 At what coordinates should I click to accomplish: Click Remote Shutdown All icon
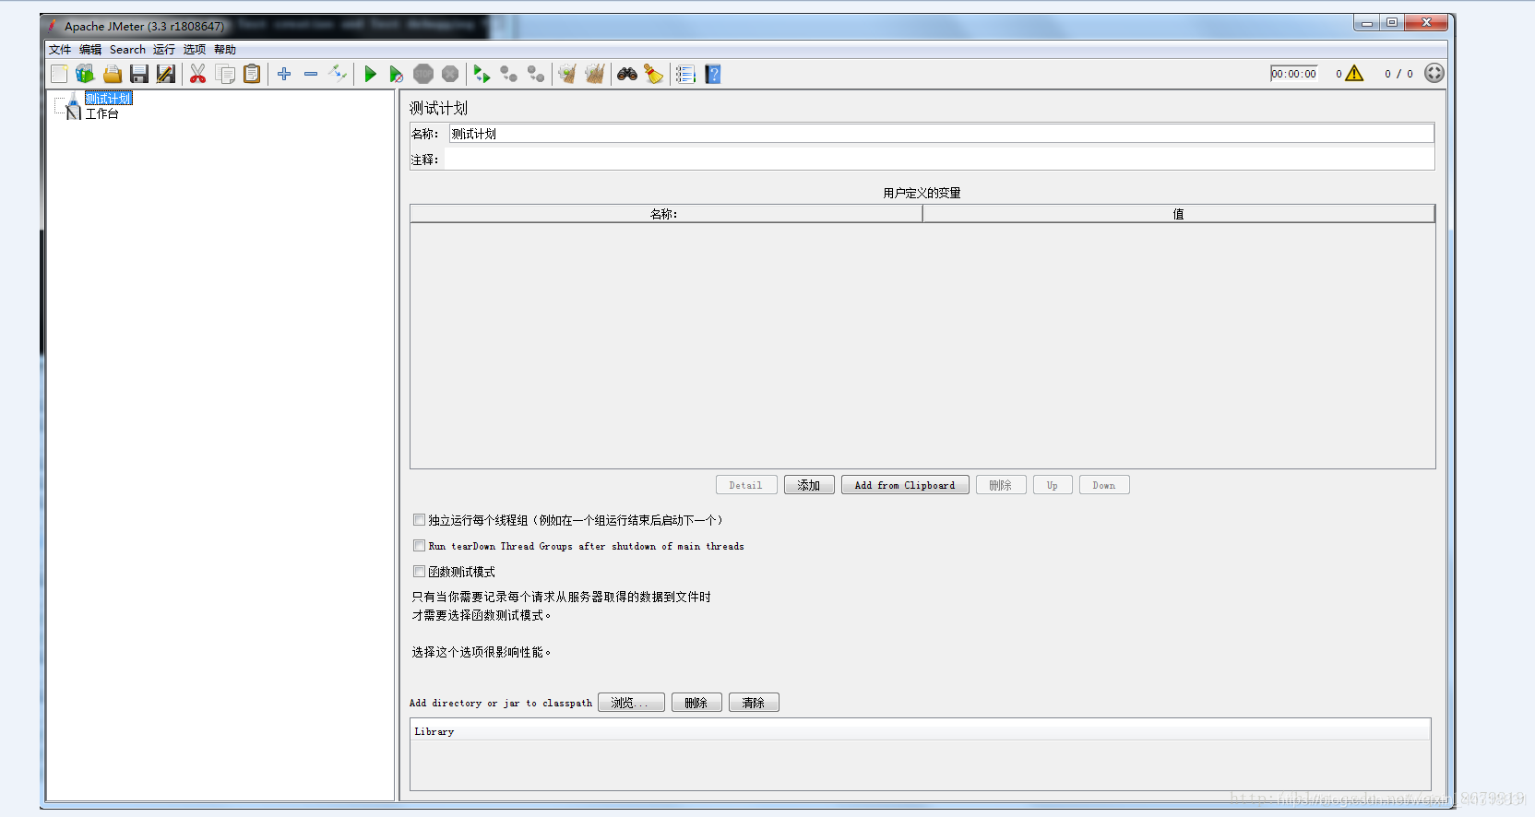coord(536,74)
